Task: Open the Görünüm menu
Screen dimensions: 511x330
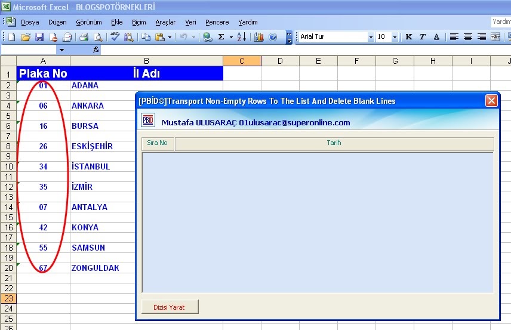Action: click(x=88, y=22)
